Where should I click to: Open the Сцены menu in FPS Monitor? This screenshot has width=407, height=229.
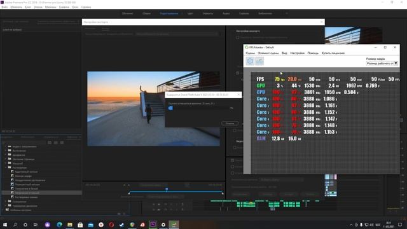point(250,53)
